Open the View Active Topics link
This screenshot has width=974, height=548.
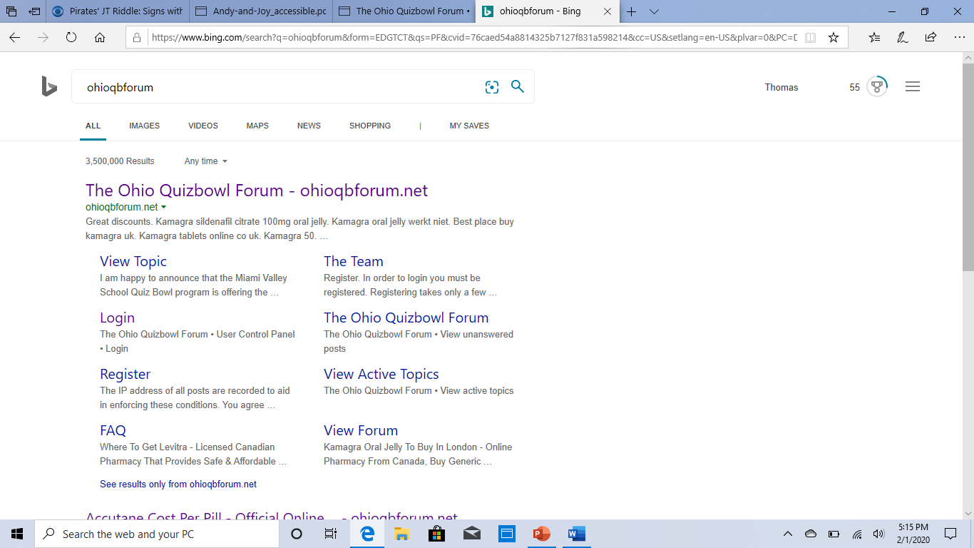click(381, 374)
